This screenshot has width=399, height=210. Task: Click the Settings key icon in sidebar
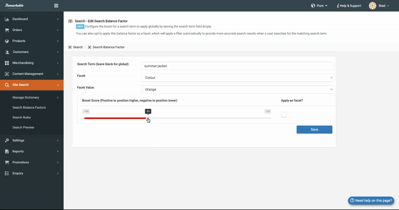[7, 140]
